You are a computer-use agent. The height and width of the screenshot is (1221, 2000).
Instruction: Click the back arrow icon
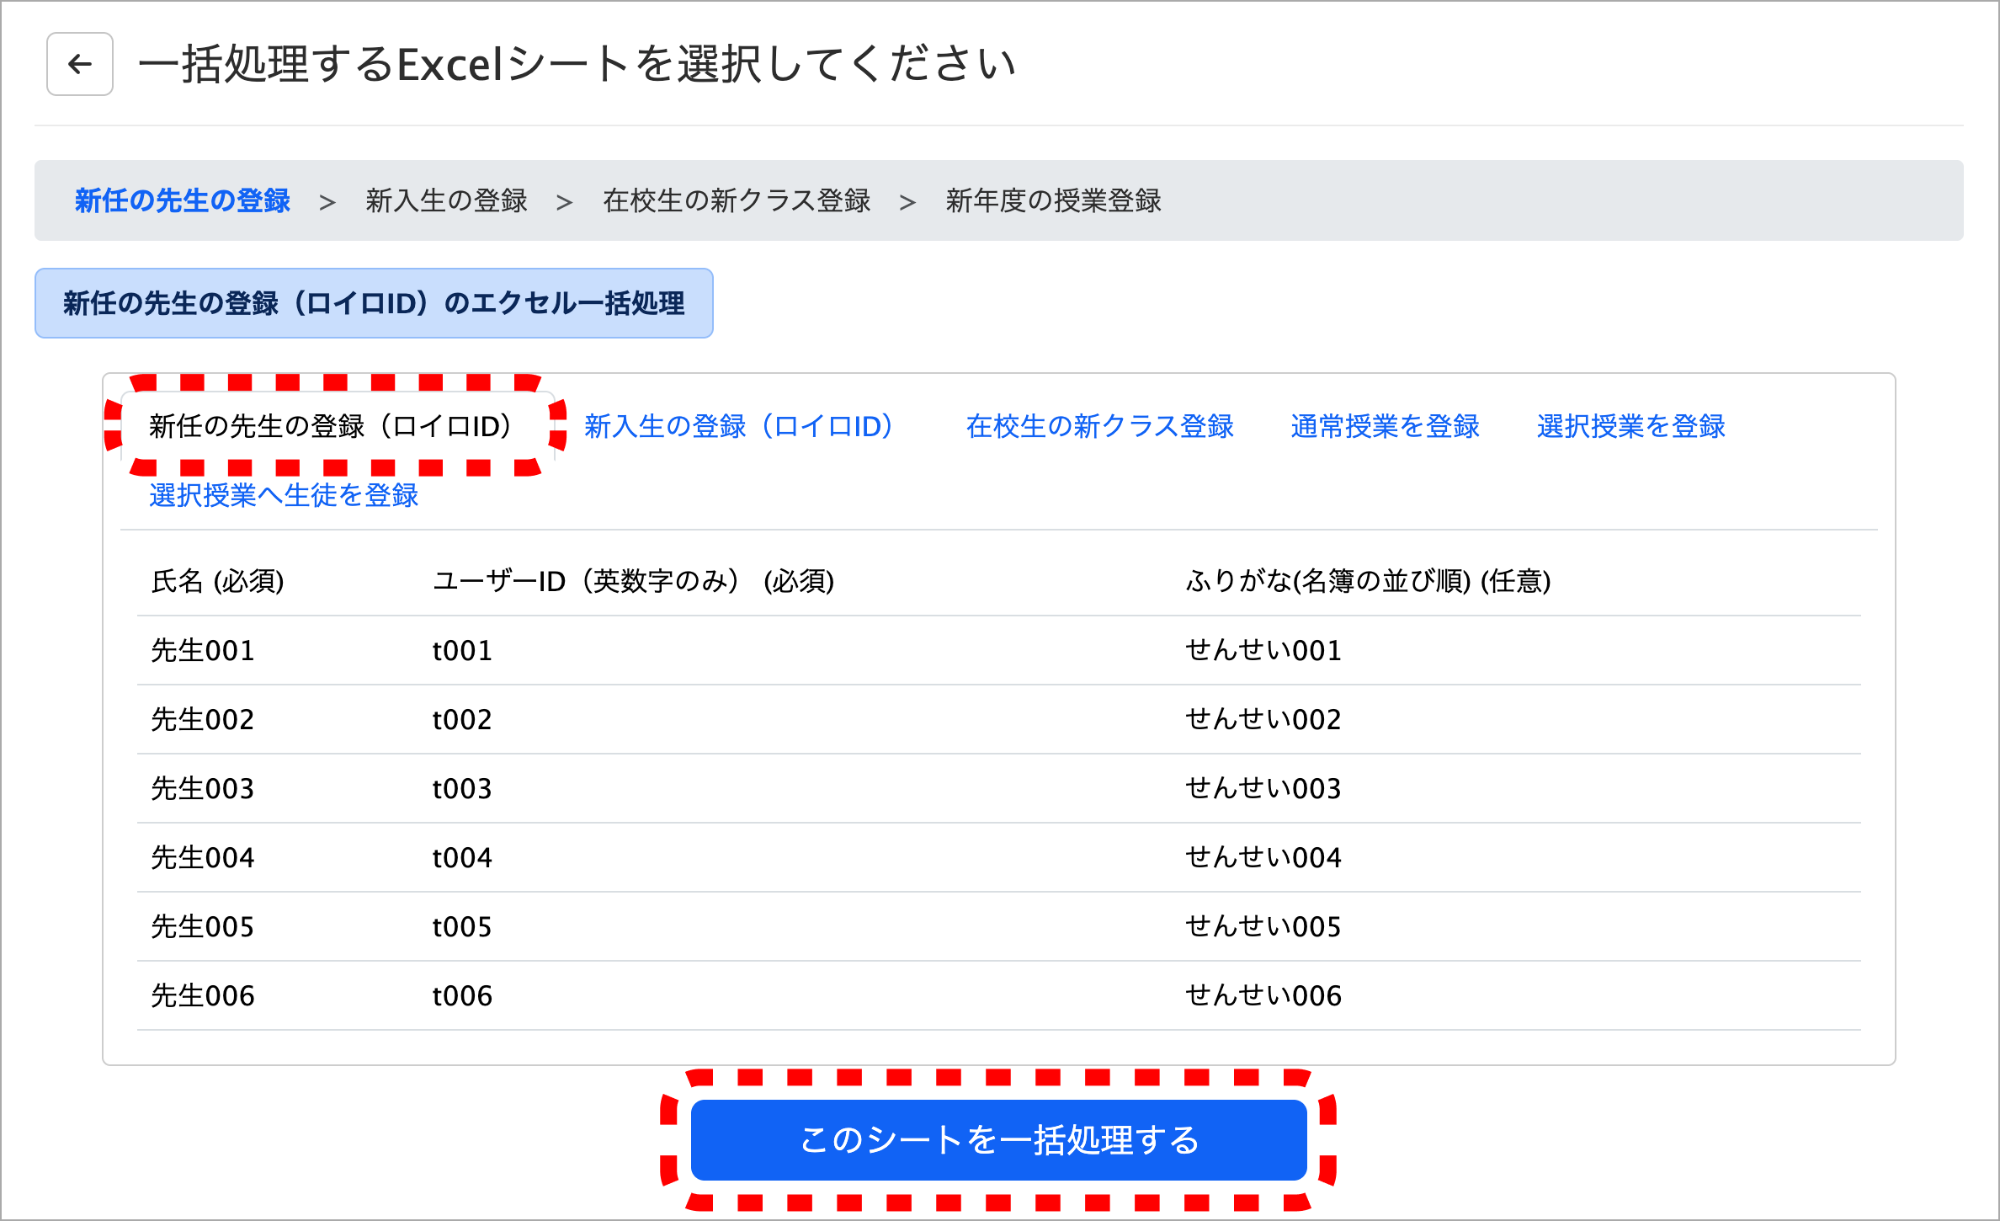pos(80,64)
